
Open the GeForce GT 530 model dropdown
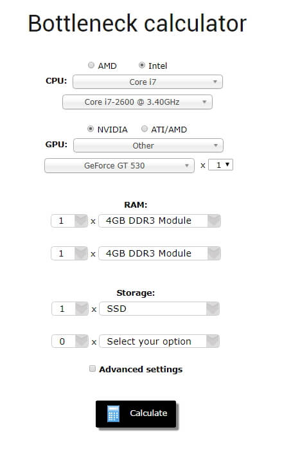[119, 166]
